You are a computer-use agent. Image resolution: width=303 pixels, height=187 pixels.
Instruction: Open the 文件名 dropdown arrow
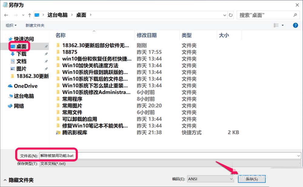[x=299, y=156]
